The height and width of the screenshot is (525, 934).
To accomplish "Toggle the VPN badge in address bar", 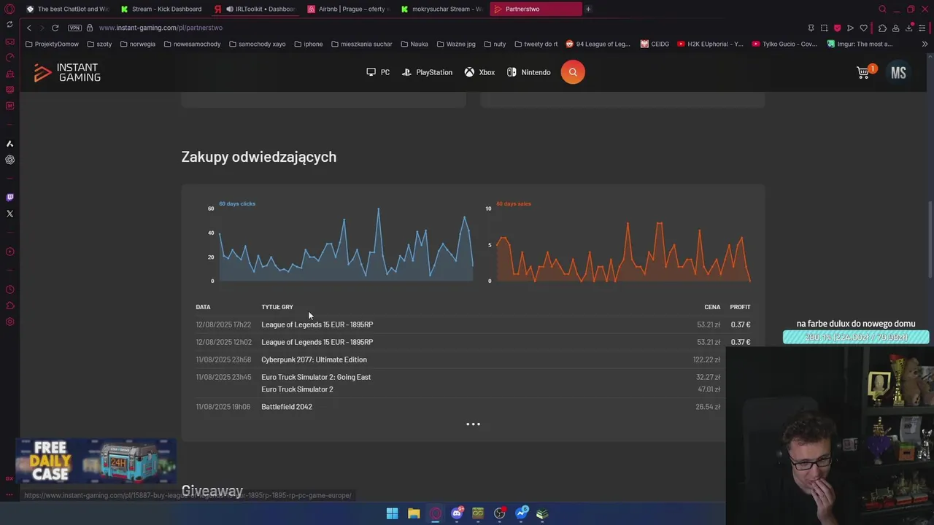I will (74, 28).
